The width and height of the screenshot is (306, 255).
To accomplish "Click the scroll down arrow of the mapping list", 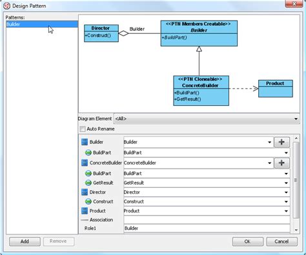I will pos(296,230).
